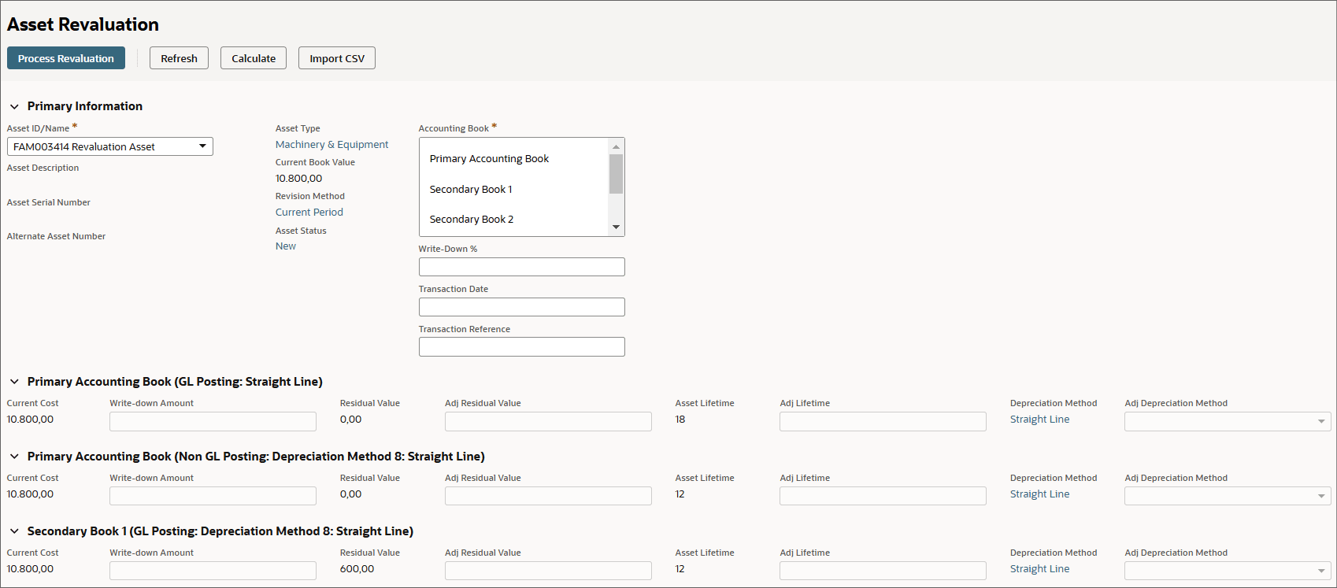
Task: Collapse Primary Accounting Book Non GL Posting section
Action: coord(14,457)
